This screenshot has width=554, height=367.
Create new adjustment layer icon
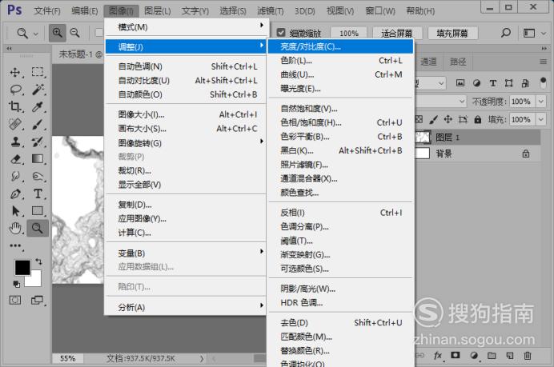tap(473, 355)
